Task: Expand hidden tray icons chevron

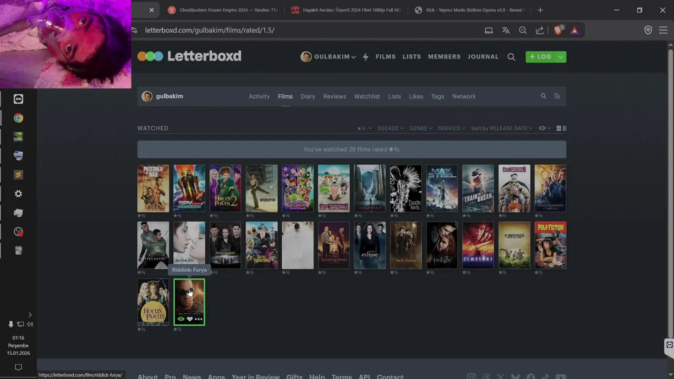Action: pos(29,315)
